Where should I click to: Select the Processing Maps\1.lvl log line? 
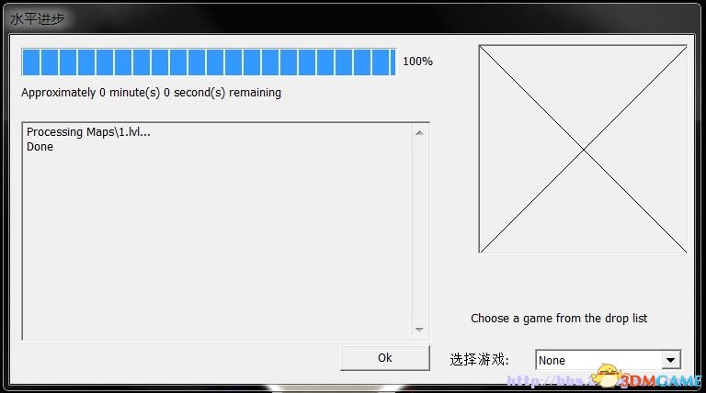pos(88,132)
